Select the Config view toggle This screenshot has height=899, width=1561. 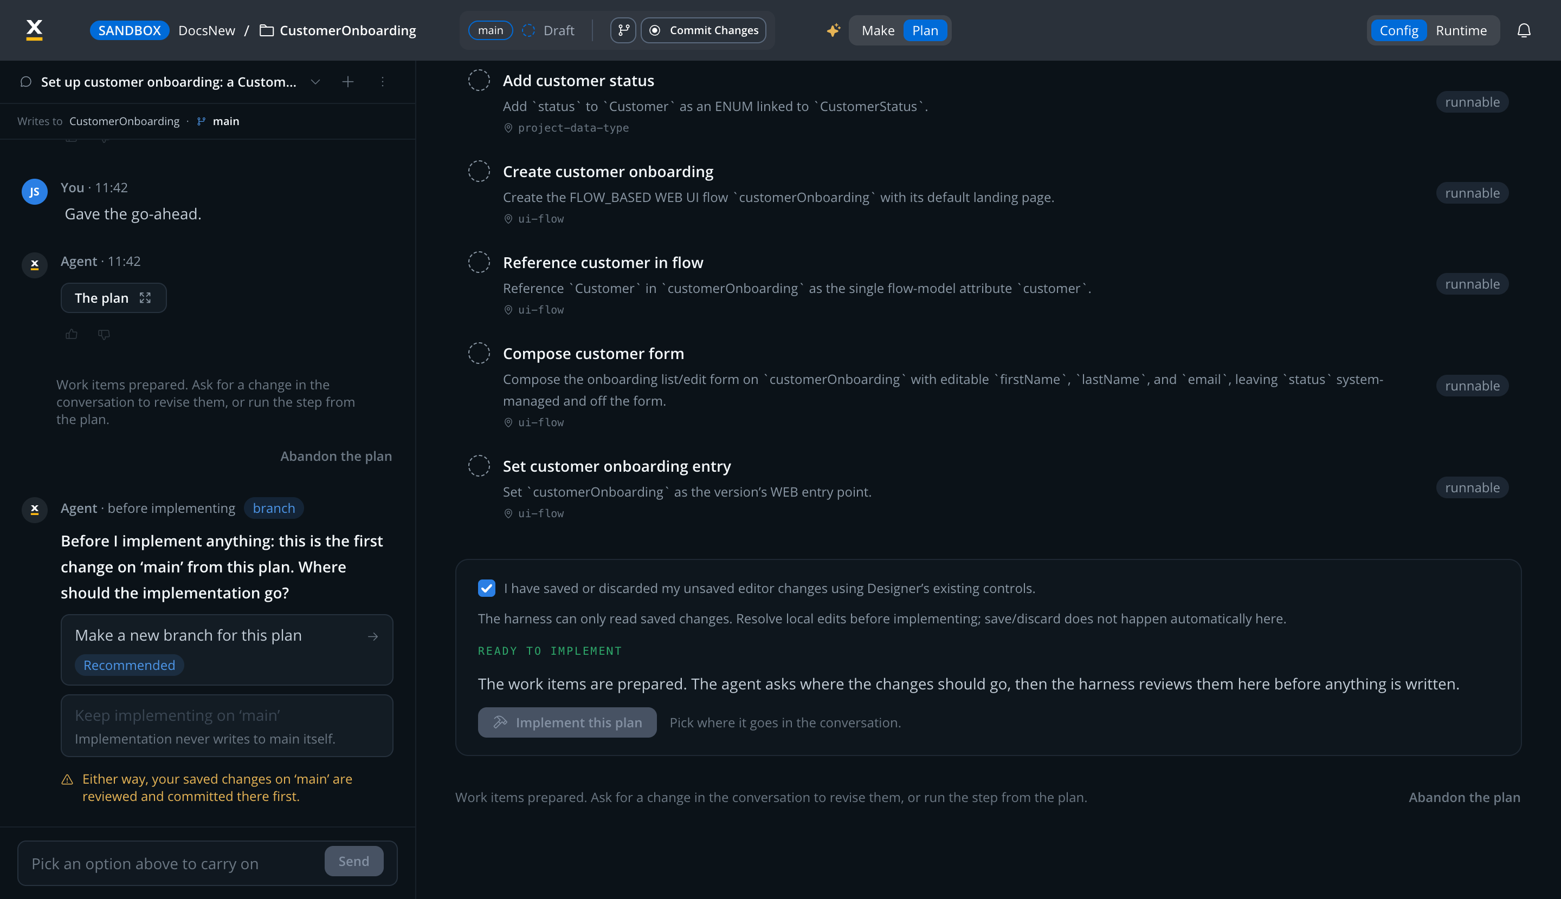pyautogui.click(x=1398, y=30)
